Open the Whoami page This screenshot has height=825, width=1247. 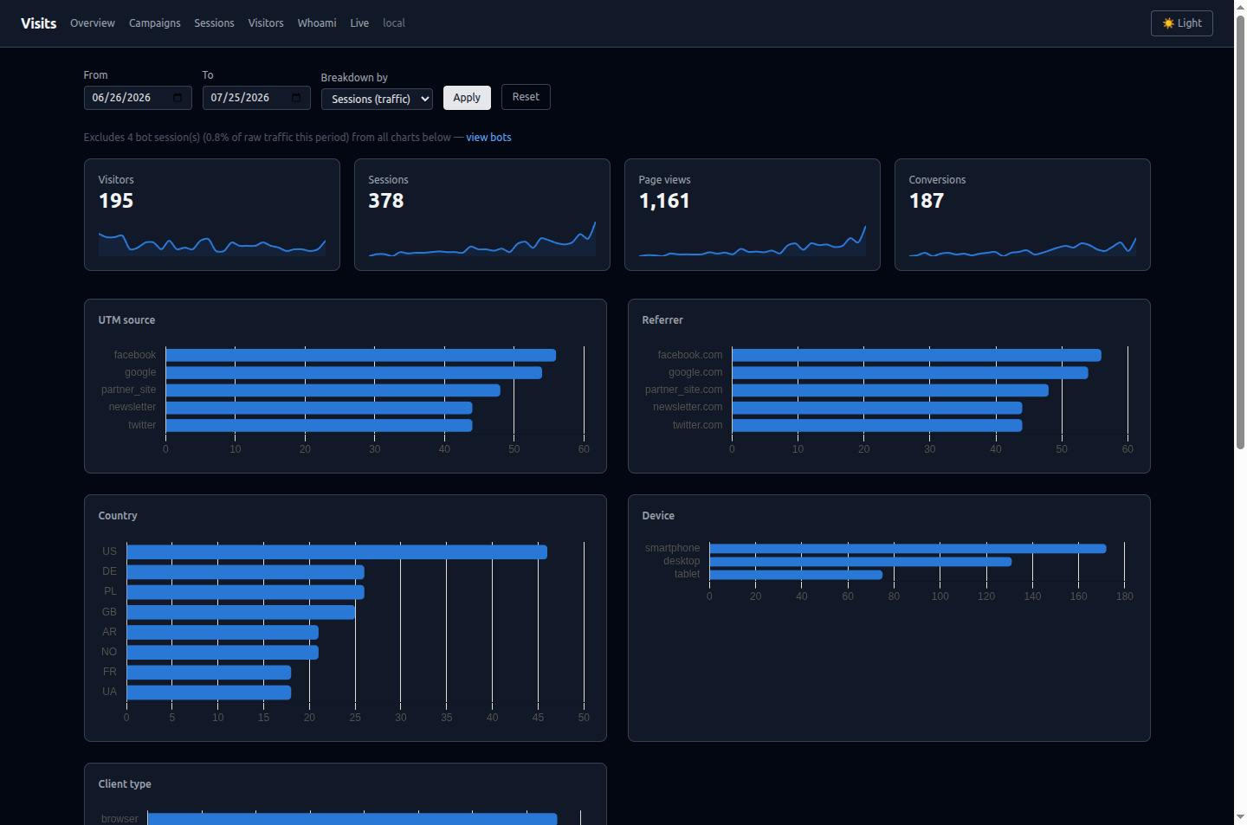(317, 23)
